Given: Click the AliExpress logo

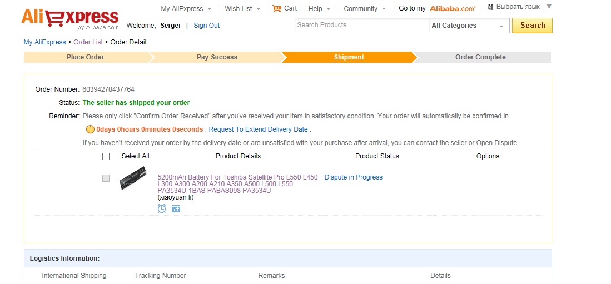Looking at the screenshot, I should (70, 19).
